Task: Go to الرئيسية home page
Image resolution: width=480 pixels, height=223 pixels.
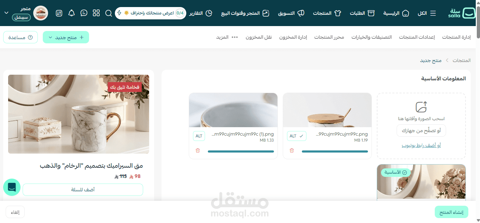Action: tap(396, 13)
